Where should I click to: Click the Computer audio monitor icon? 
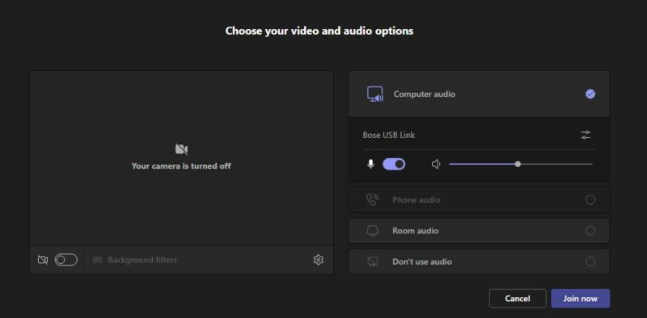coord(375,94)
